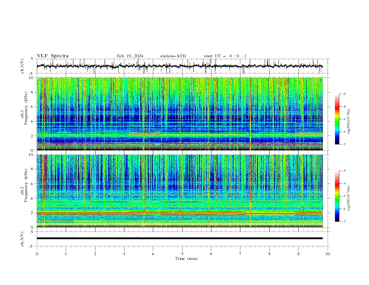Image resolution: width=369 pixels, height=285 pixels.
Task: Click the ch.2 spectrogram color bar
Action: coord(337,196)
